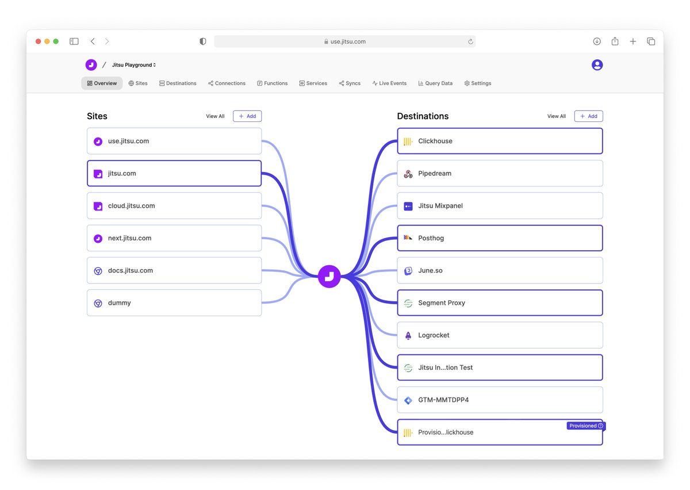Add a new destination
The width and height of the screenshot is (690, 490).
tap(589, 116)
